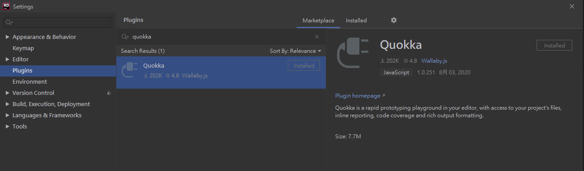Click the Rider logo in title bar
Screen dimensions: 584x171
click(x=6, y=6)
